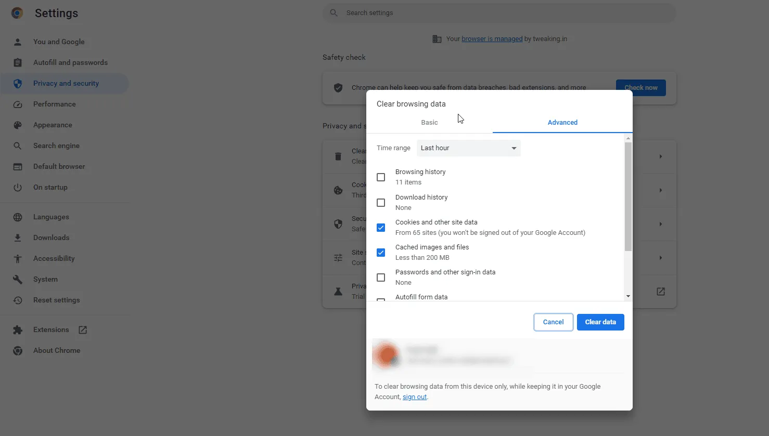Uncheck Cached images and files
769x436 pixels.
(381, 253)
